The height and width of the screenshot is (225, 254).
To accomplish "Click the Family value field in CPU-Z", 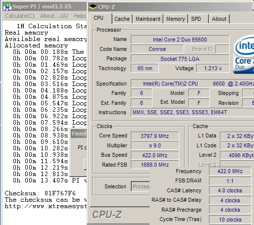I will (142, 93).
